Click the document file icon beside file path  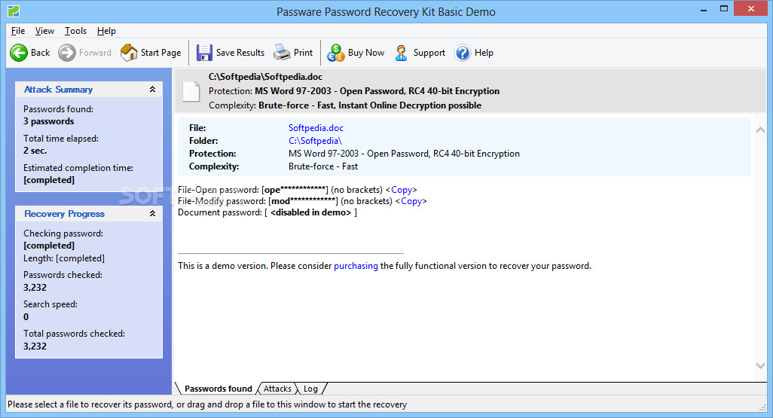click(191, 92)
